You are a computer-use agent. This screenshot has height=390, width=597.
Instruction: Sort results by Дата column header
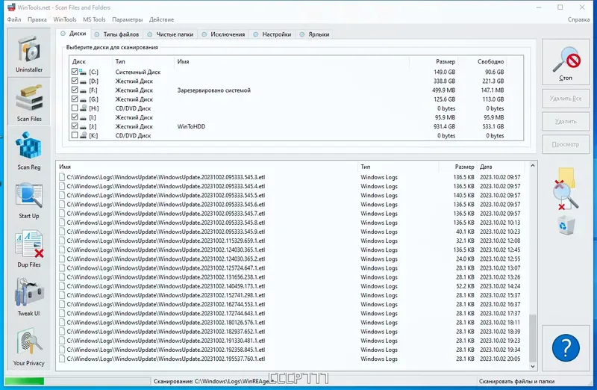click(x=501, y=167)
